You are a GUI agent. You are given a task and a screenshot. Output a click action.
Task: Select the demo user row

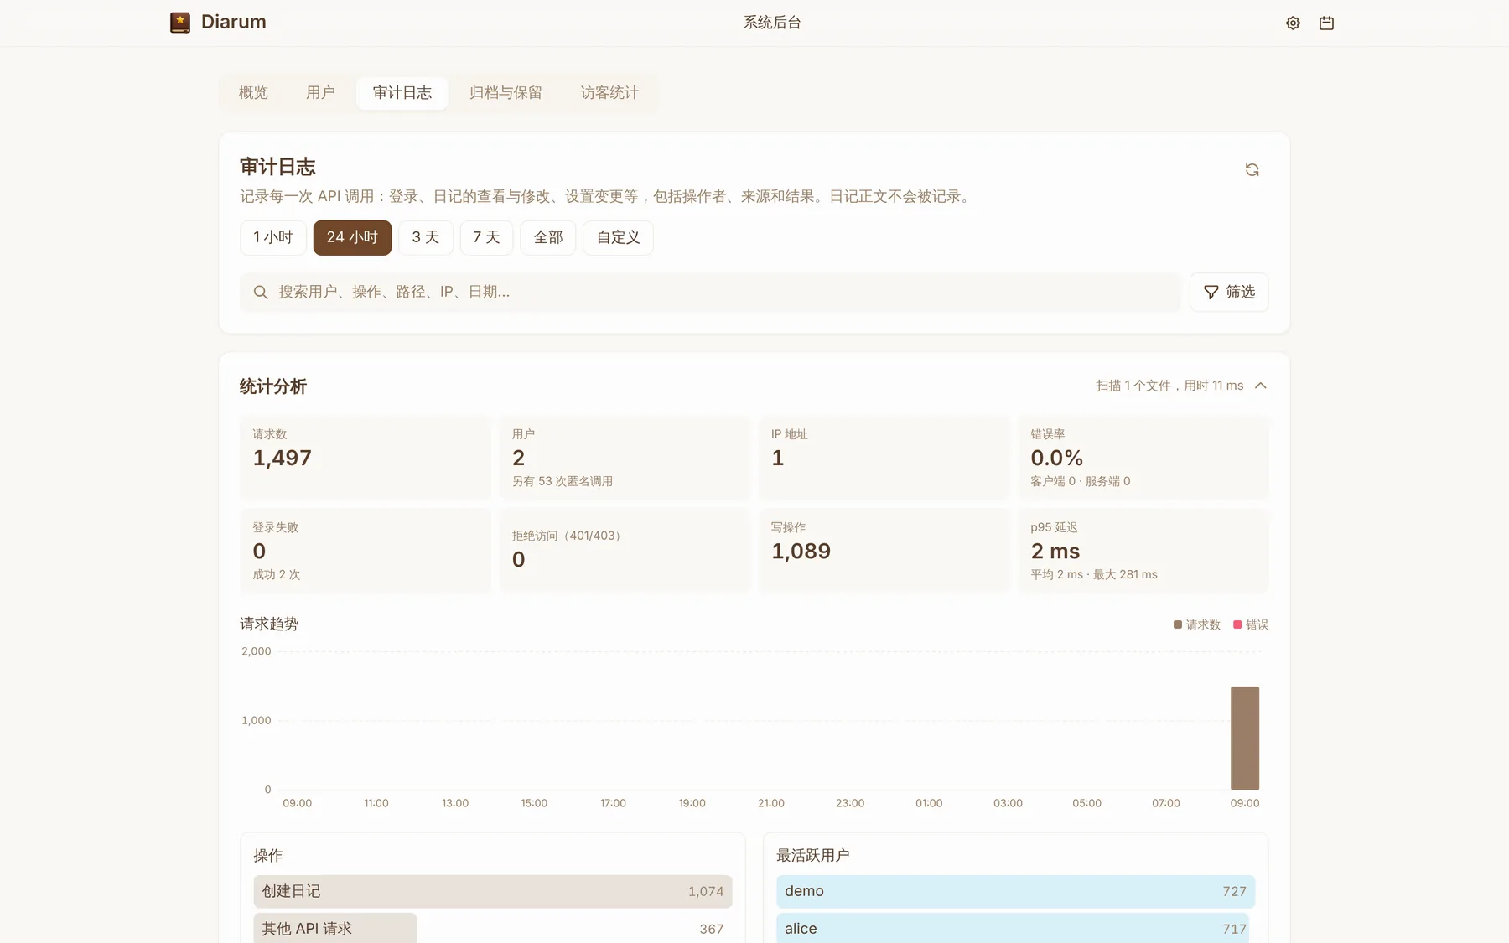pos(1015,892)
